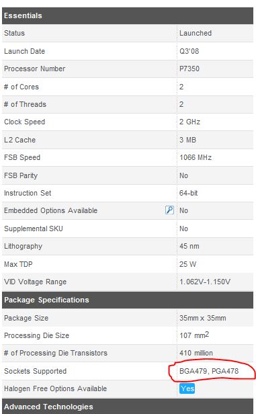The image size is (256, 414).
Task: Click the highlighted Yes for Halogen Free Options
Action: 187,388
